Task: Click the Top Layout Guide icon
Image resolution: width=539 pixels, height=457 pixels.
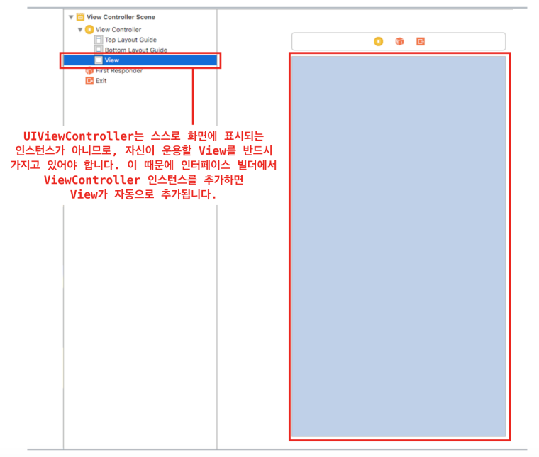Action: (99, 40)
